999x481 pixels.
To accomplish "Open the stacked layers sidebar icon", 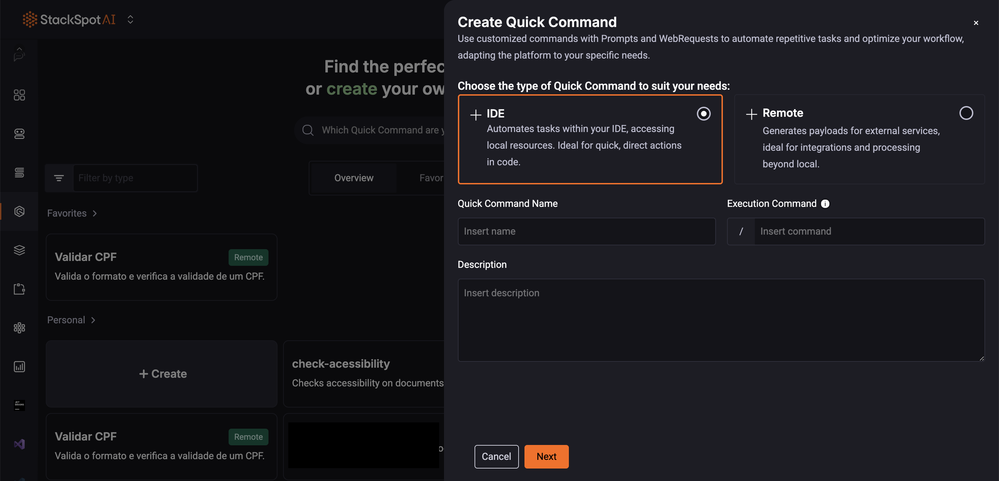I will [19, 250].
